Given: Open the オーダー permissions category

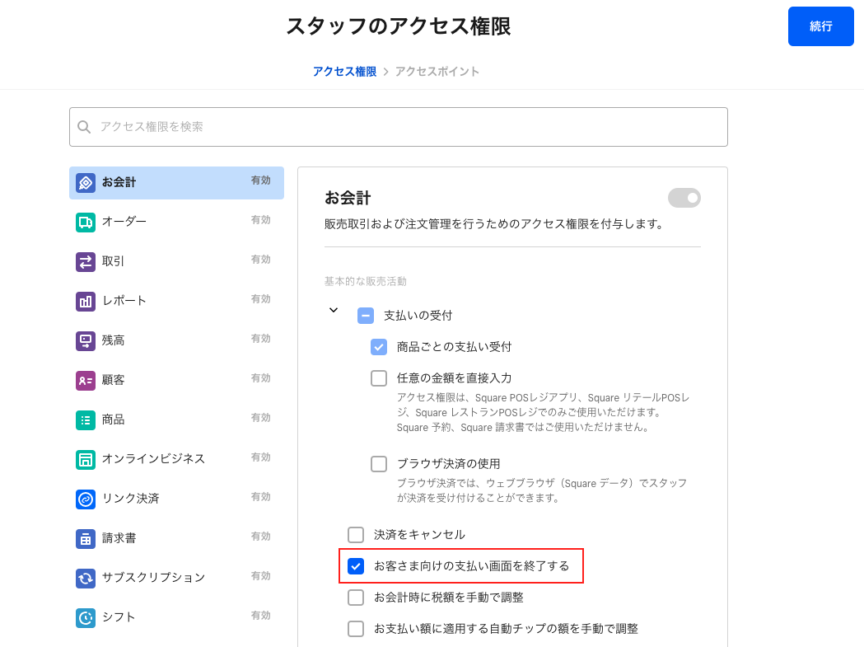Looking at the screenshot, I should click(176, 222).
